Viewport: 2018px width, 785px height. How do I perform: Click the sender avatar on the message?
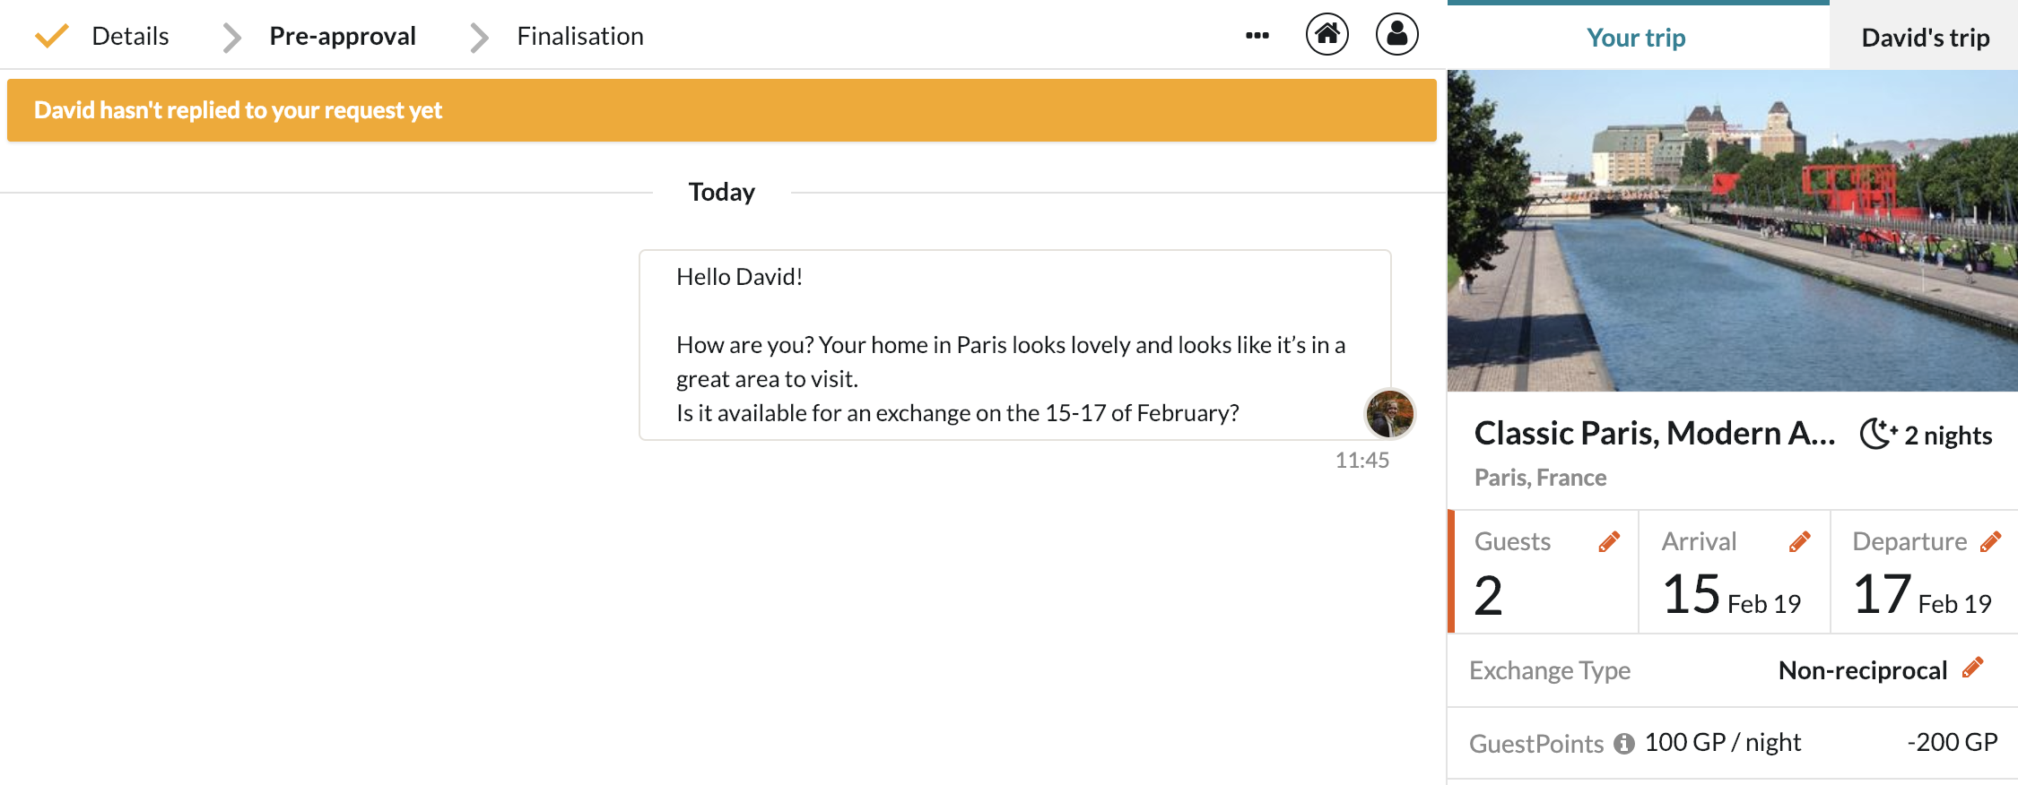[1389, 414]
